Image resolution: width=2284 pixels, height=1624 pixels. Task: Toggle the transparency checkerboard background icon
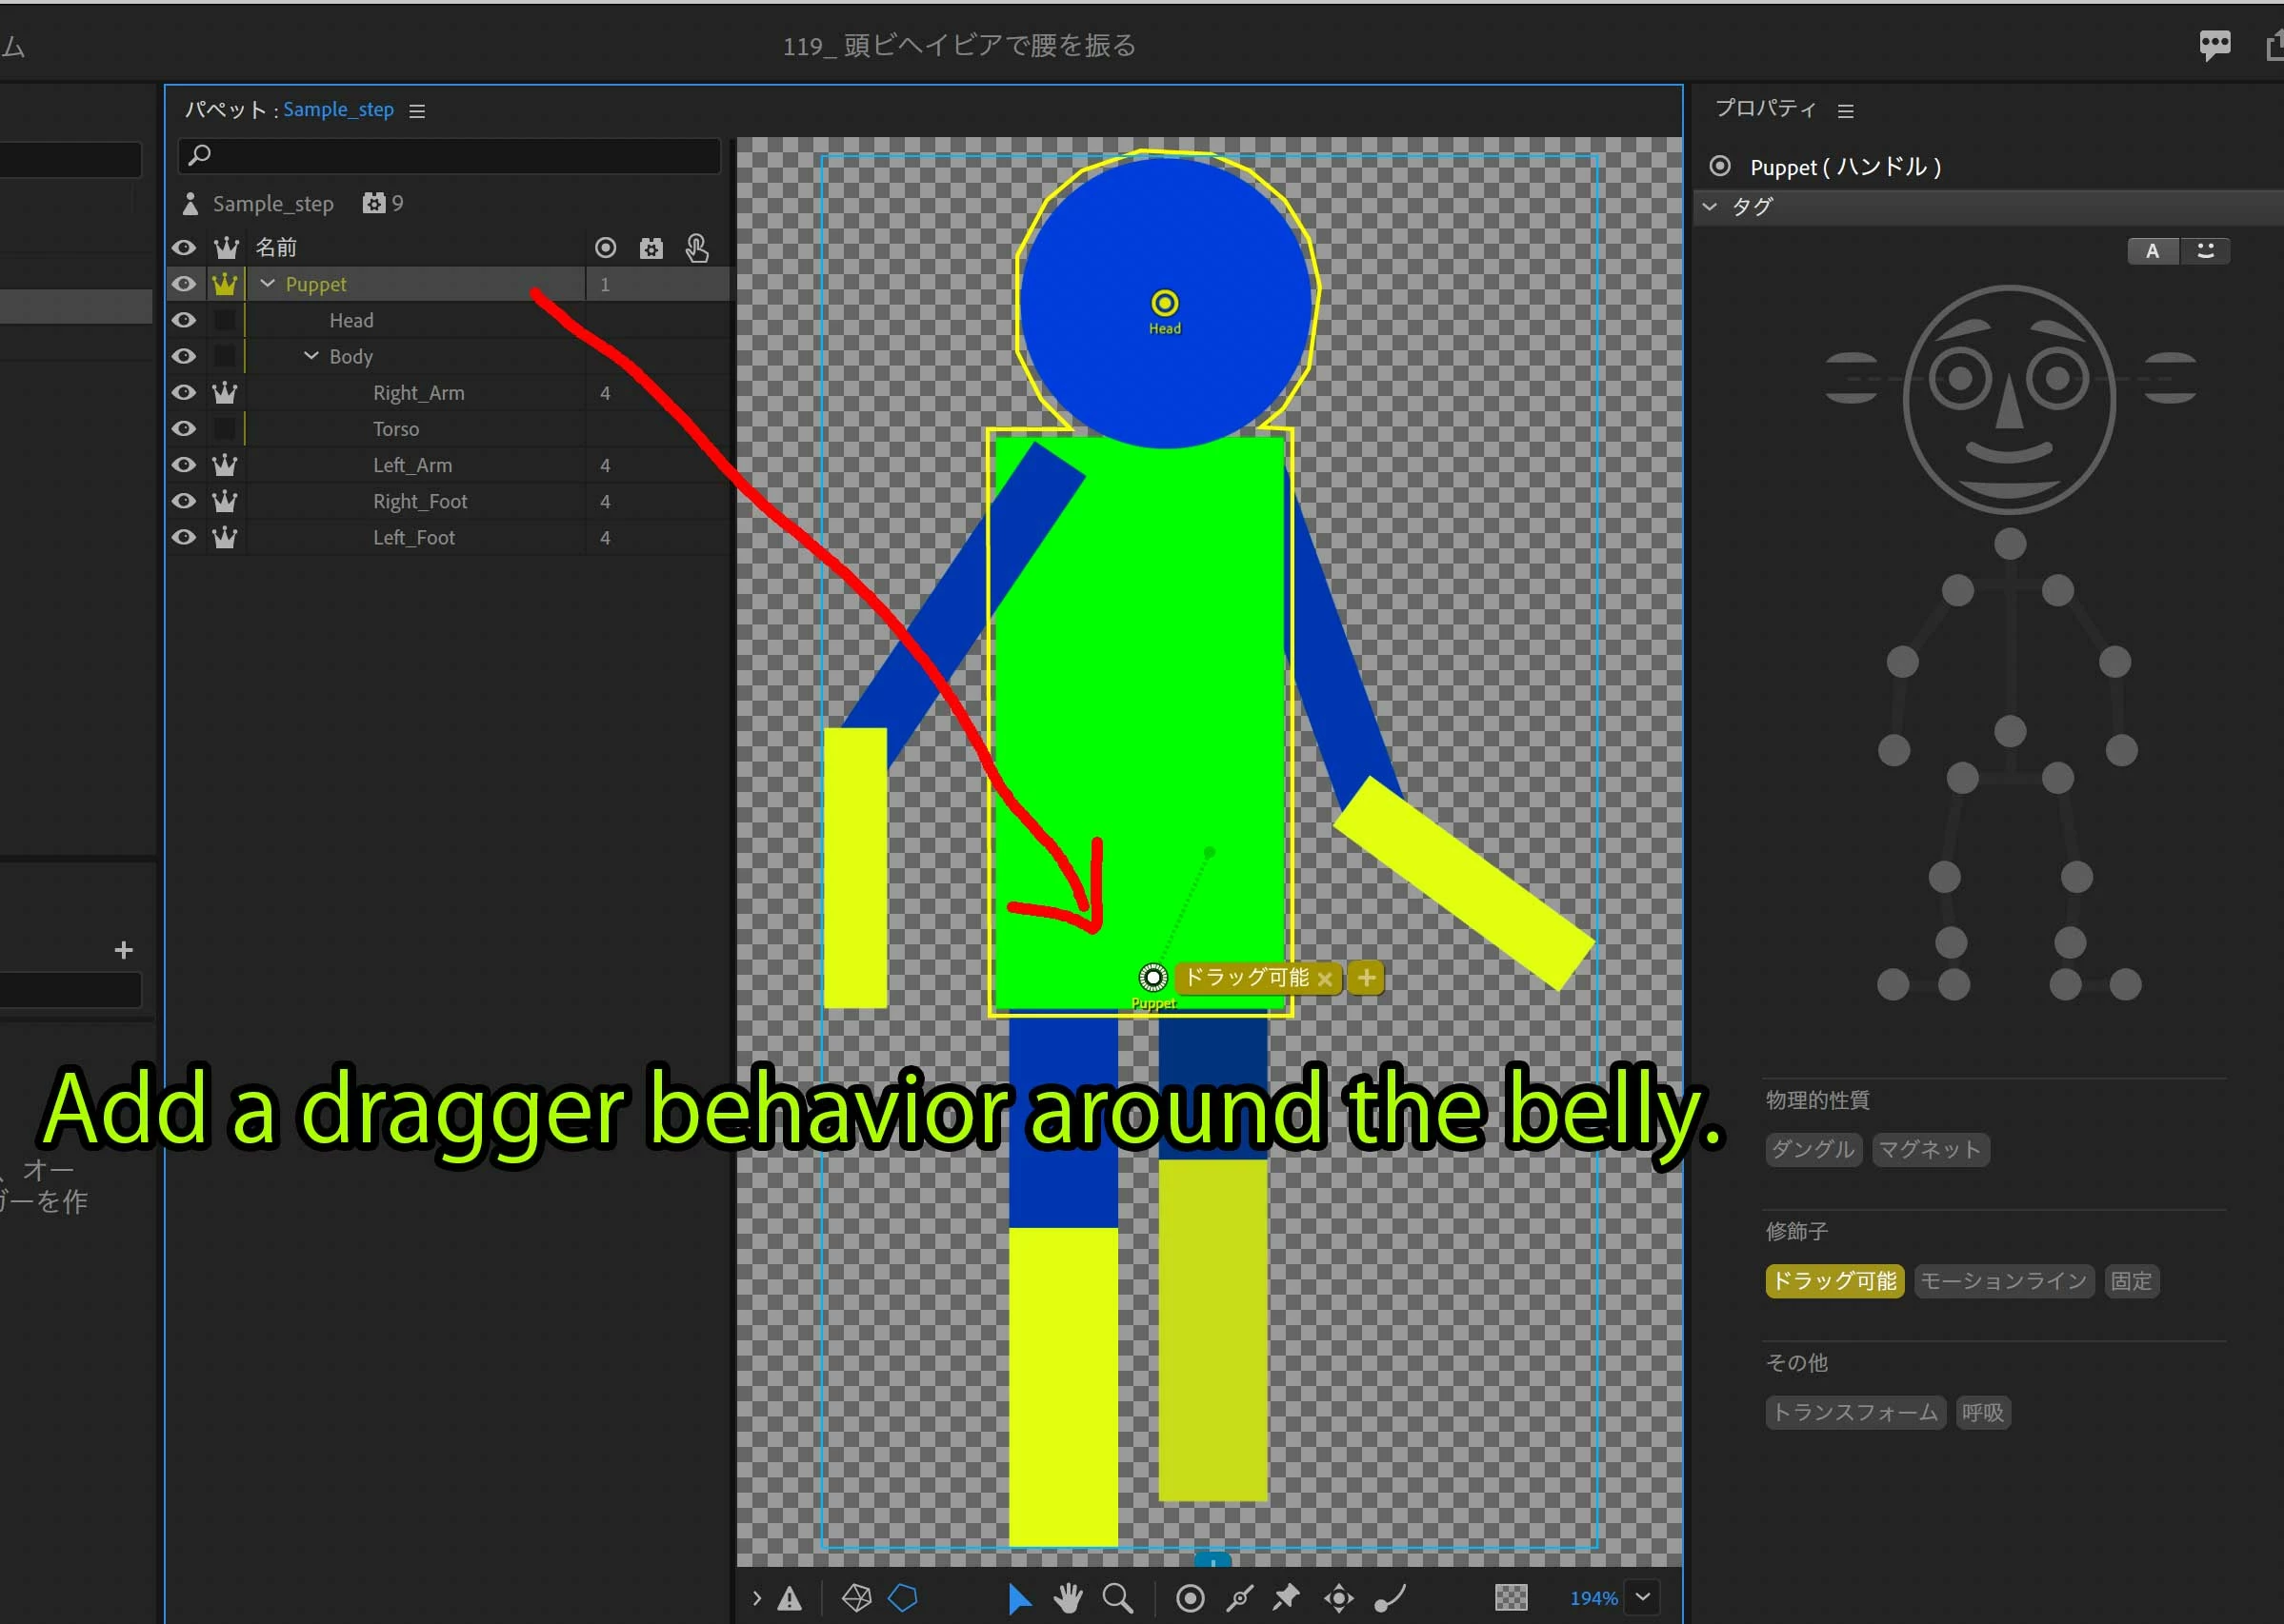[x=1511, y=1598]
